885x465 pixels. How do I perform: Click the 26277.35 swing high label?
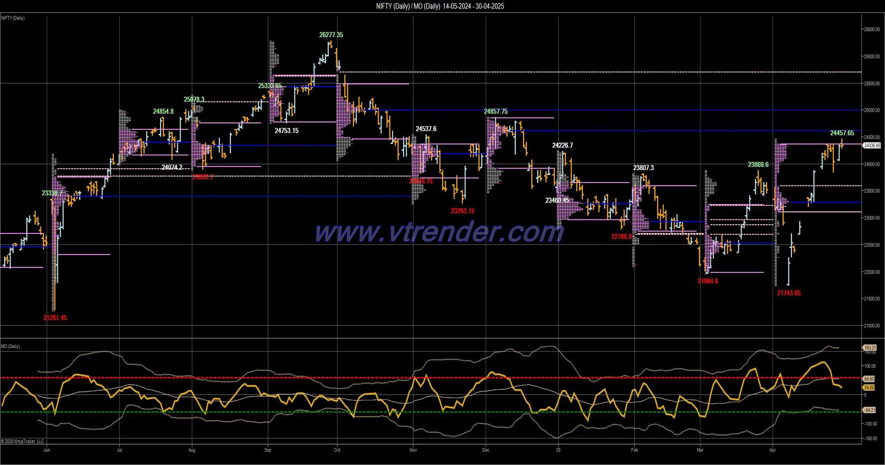coord(331,35)
